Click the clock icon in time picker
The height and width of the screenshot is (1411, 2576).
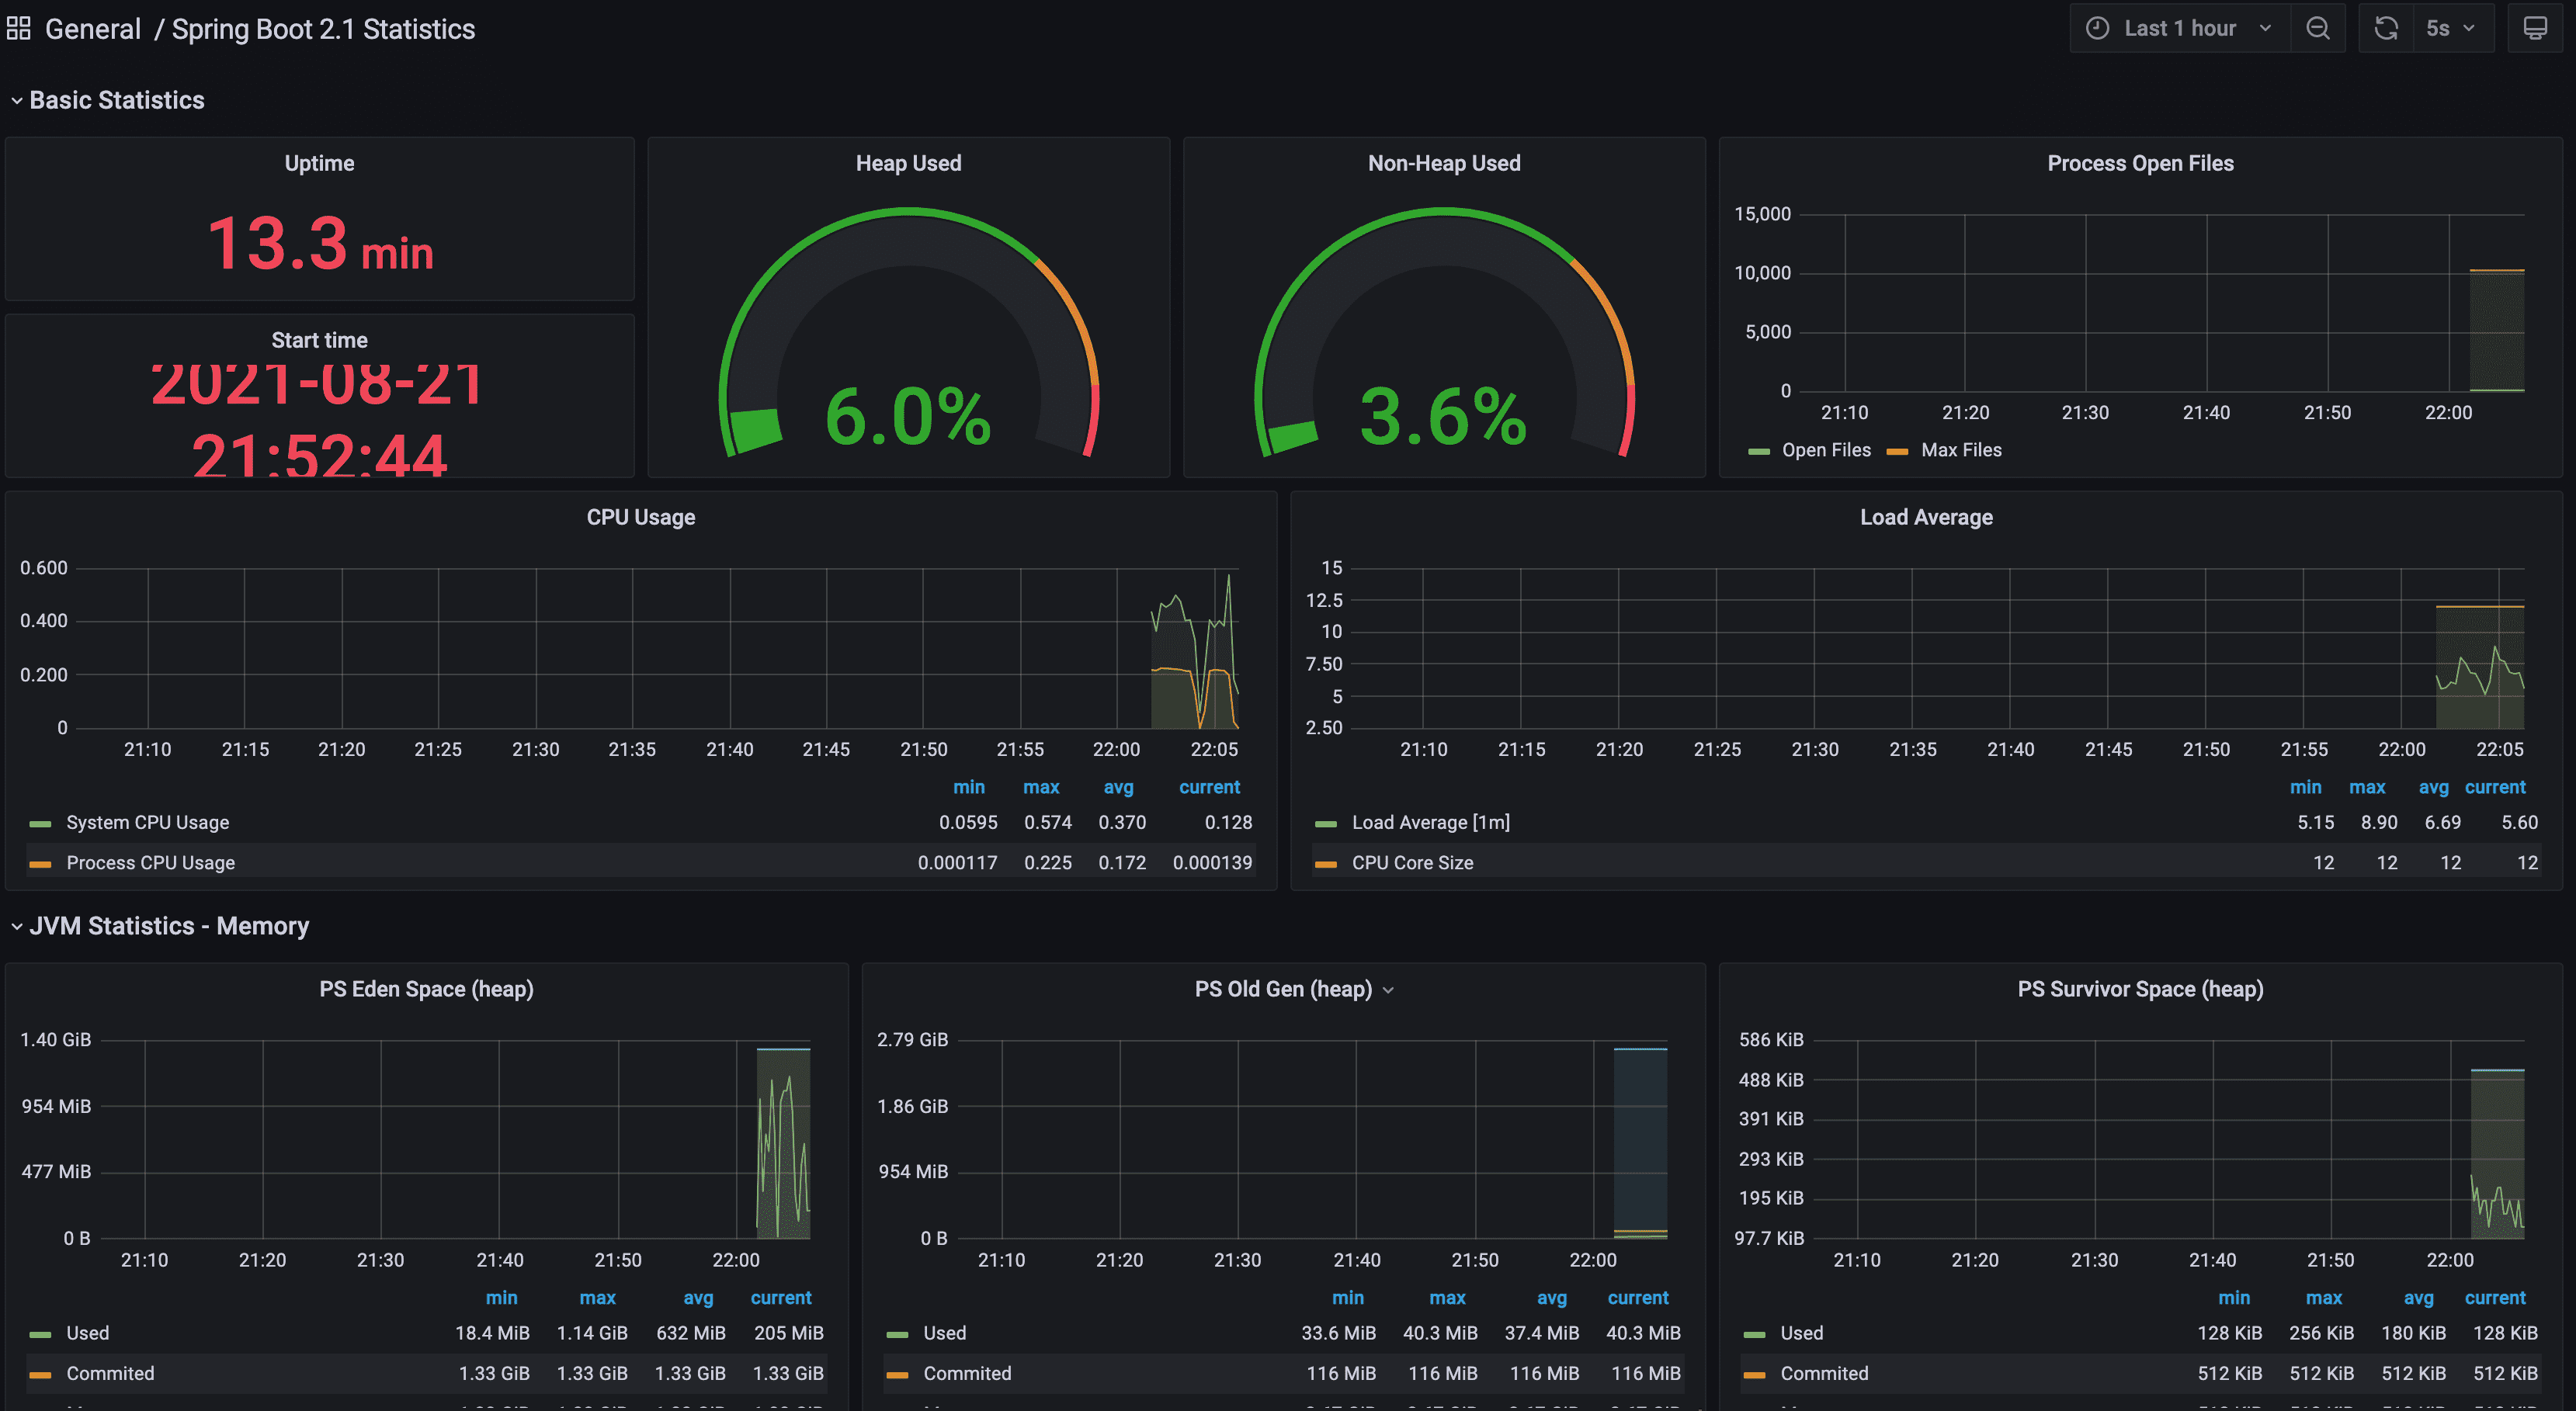(x=2097, y=28)
